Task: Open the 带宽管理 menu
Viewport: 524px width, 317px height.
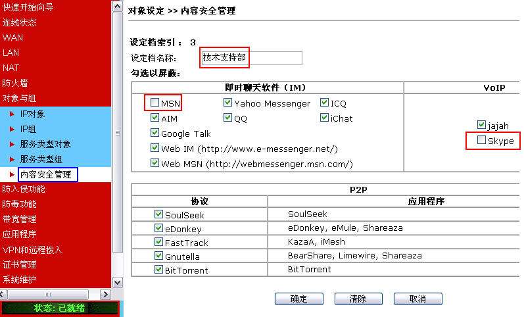Action: 19,220
